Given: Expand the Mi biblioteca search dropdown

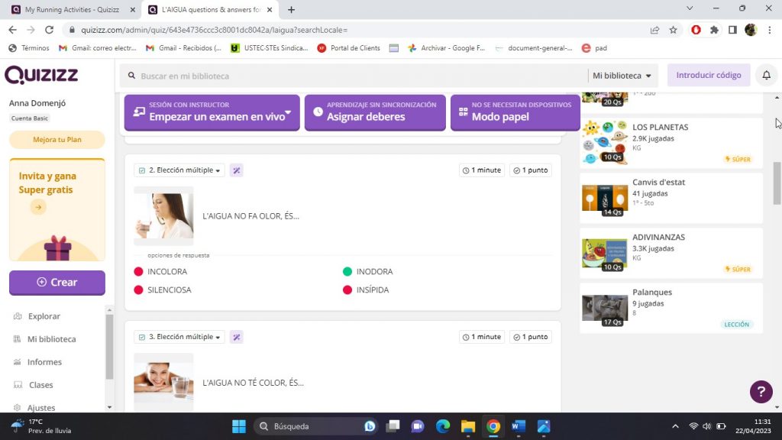Looking at the screenshot, I should click(x=622, y=76).
